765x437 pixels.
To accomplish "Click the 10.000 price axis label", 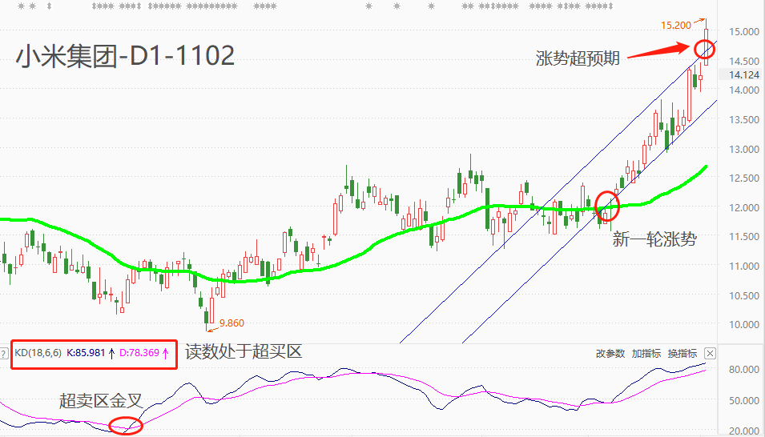I will click(744, 324).
